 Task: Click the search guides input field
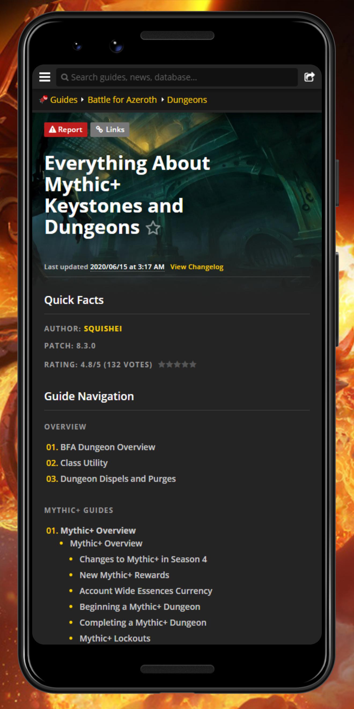click(x=177, y=77)
